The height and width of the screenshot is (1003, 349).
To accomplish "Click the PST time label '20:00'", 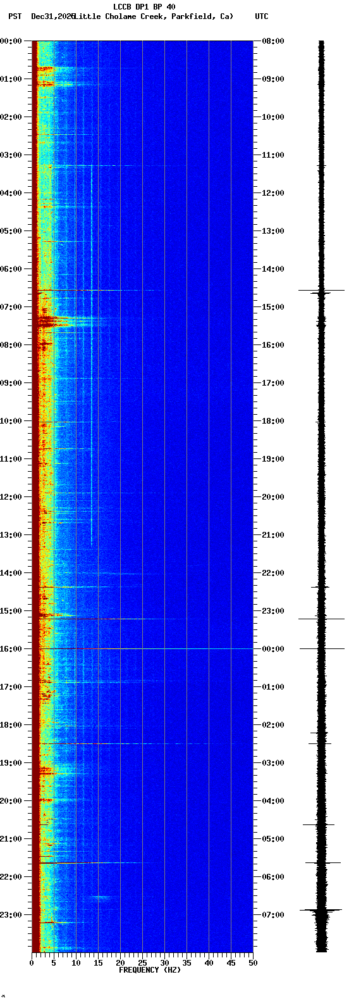I will (x=11, y=801).
